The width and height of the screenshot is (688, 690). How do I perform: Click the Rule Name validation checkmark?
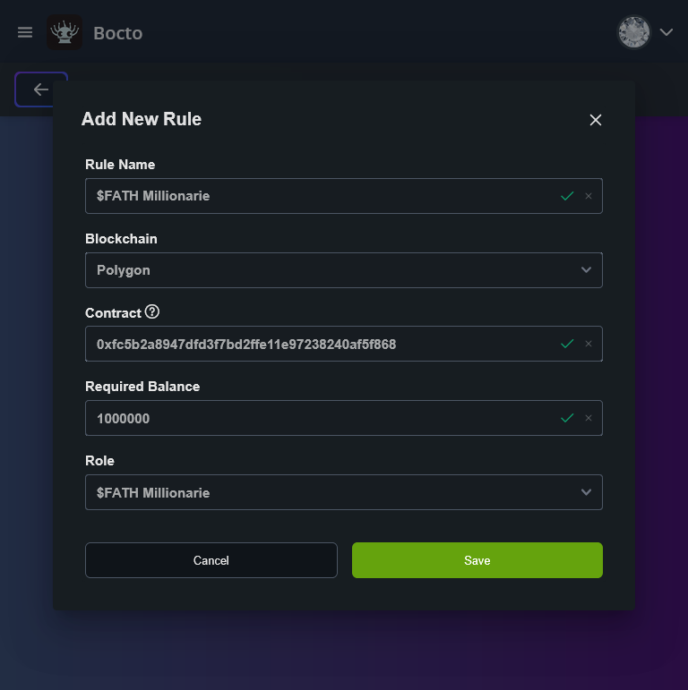566,196
